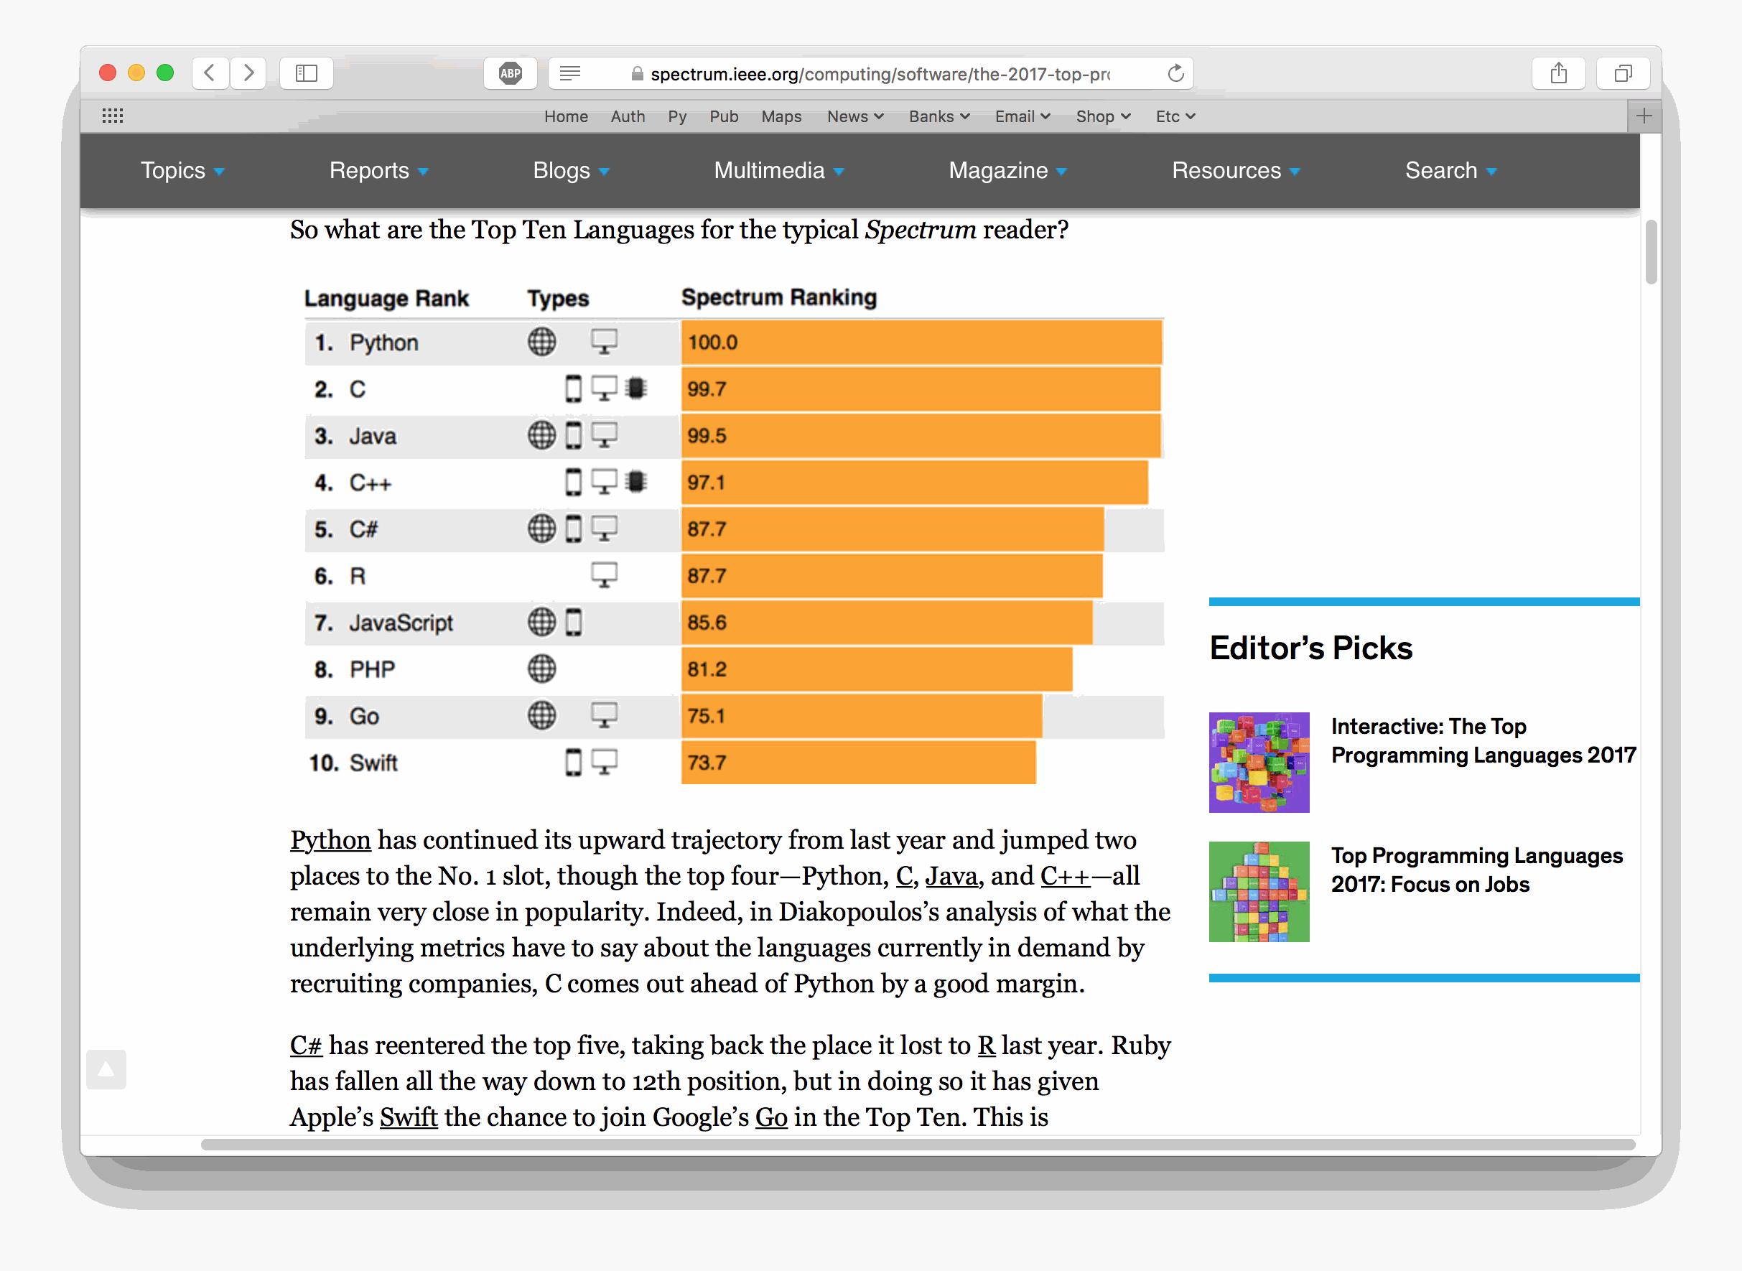
Task: Open the Shop bookmarks folder
Action: (1103, 116)
